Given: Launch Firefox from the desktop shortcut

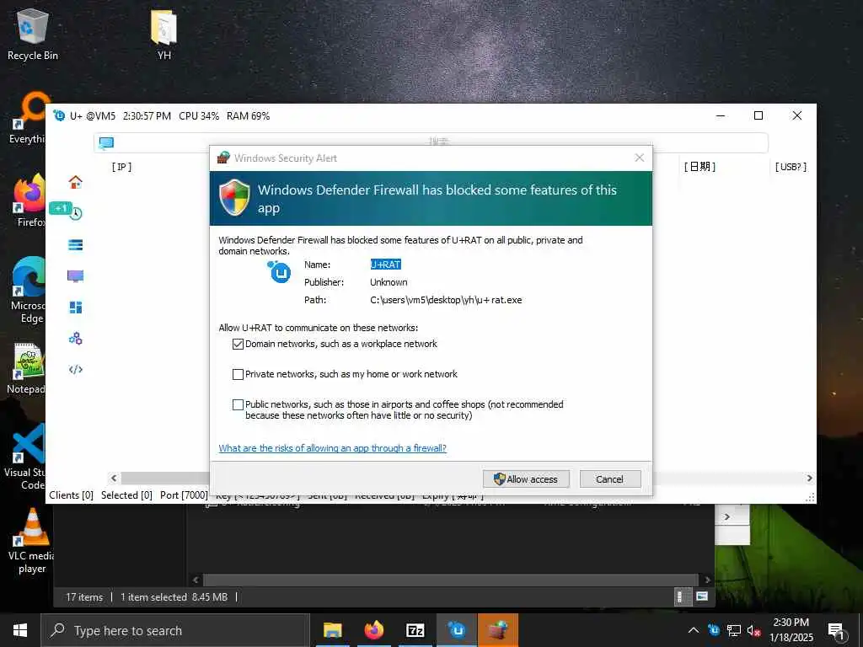Looking at the screenshot, I should click(x=29, y=201).
